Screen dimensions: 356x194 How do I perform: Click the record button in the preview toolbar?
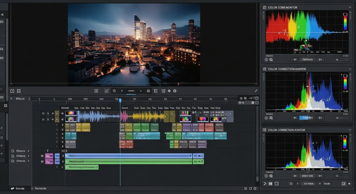click(x=169, y=91)
